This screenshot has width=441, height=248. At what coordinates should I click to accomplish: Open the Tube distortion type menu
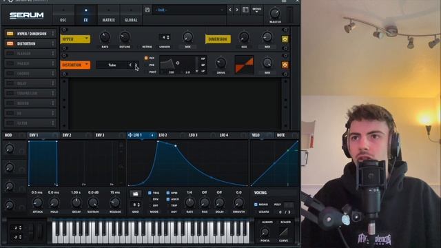112,65
